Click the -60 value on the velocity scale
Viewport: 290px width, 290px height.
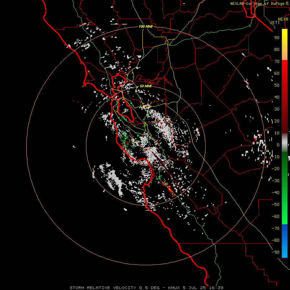[275, 217]
